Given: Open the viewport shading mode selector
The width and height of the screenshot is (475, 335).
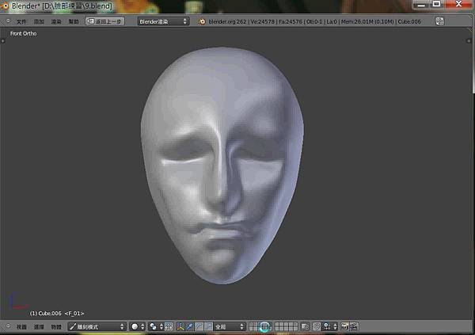Looking at the screenshot, I should (138, 326).
